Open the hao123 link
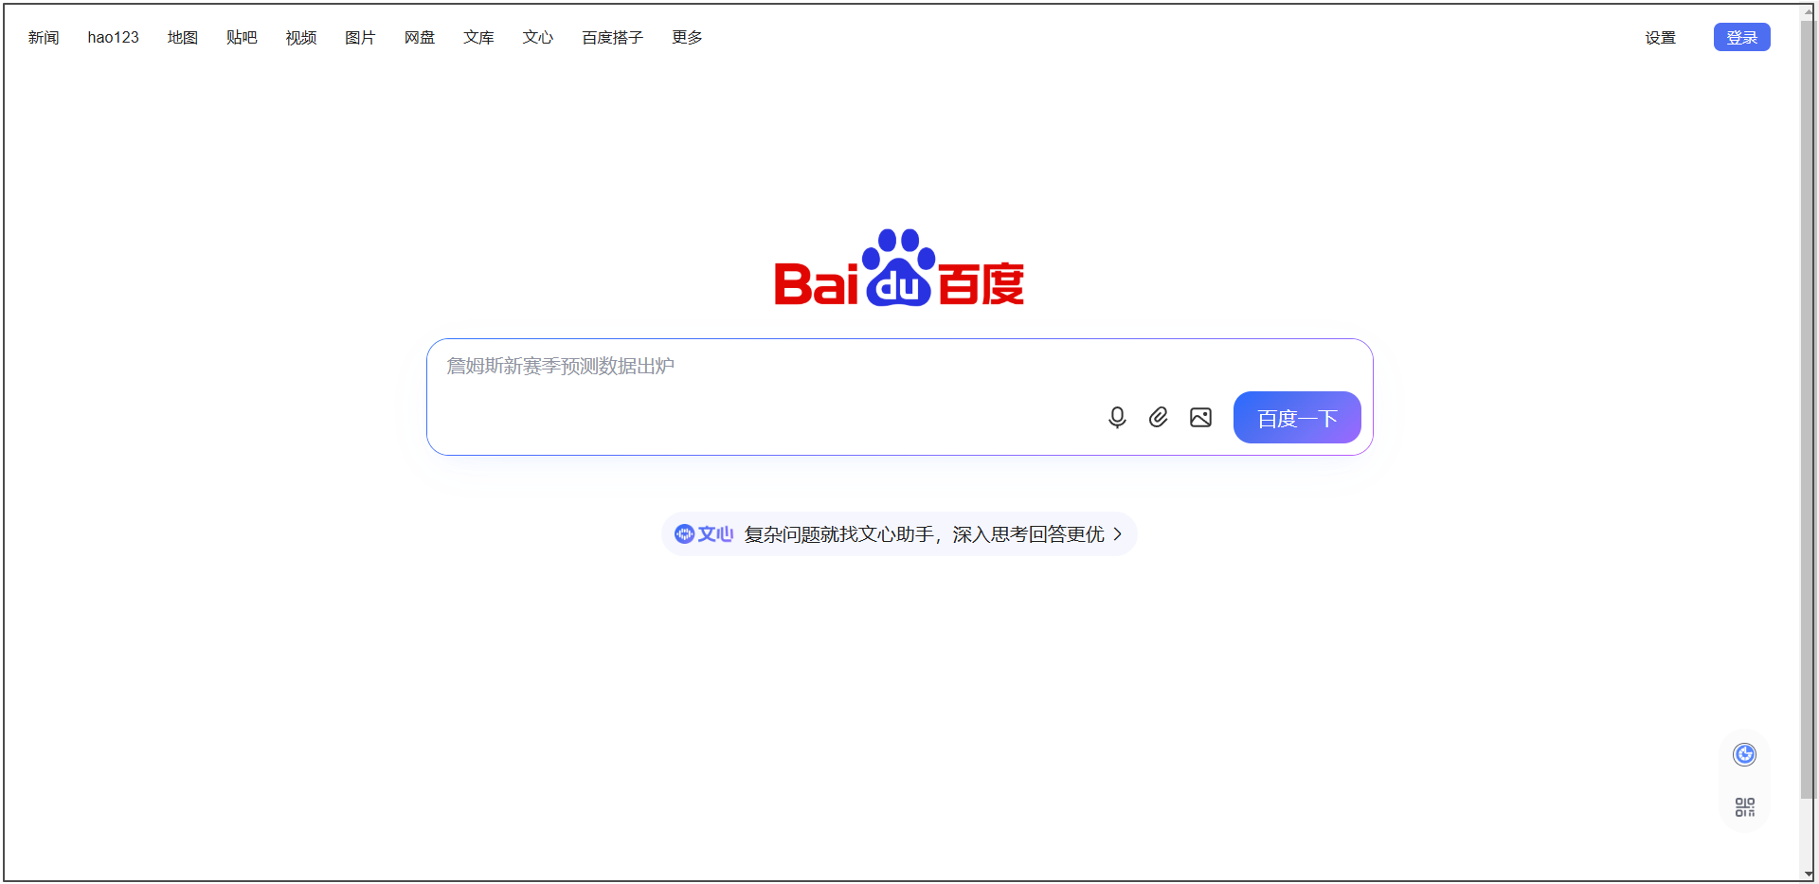 tap(114, 37)
